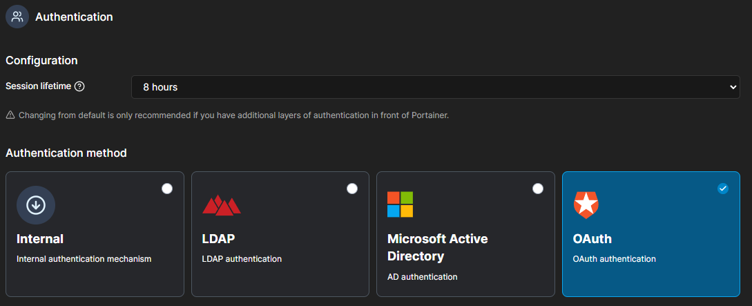
Task: Click the Microsoft four-color squares logo
Action: (400, 204)
